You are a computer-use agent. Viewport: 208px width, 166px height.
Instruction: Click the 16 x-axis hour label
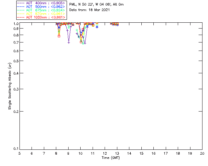pos(153,154)
